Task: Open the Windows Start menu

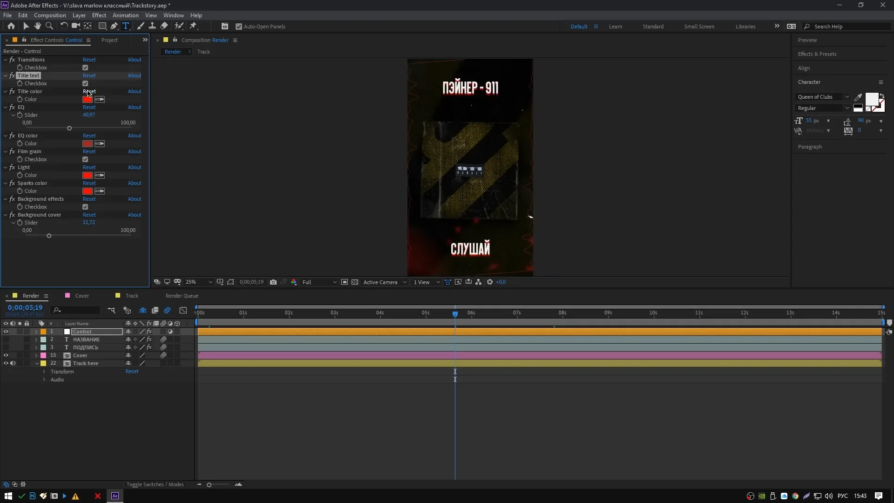Action: tap(8, 496)
